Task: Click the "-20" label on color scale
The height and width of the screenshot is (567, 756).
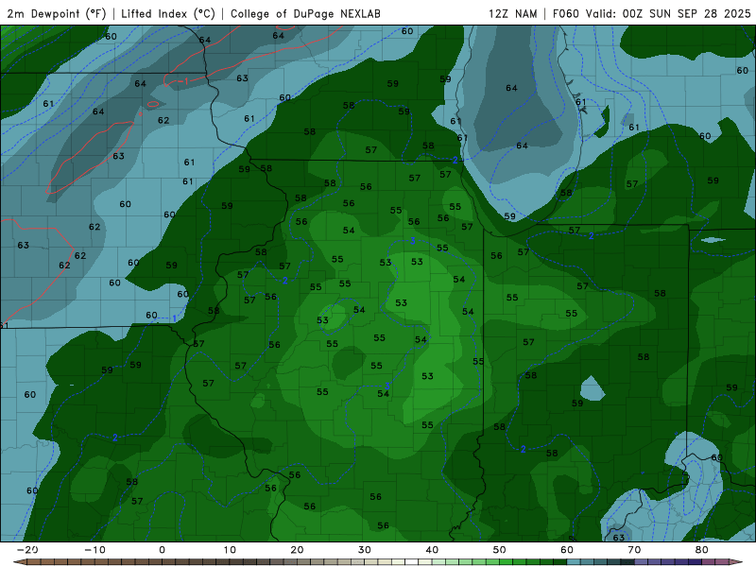Action: tap(27, 550)
